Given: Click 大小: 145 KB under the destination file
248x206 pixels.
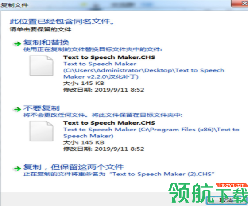Looking at the screenshot, I should tap(84, 142).
